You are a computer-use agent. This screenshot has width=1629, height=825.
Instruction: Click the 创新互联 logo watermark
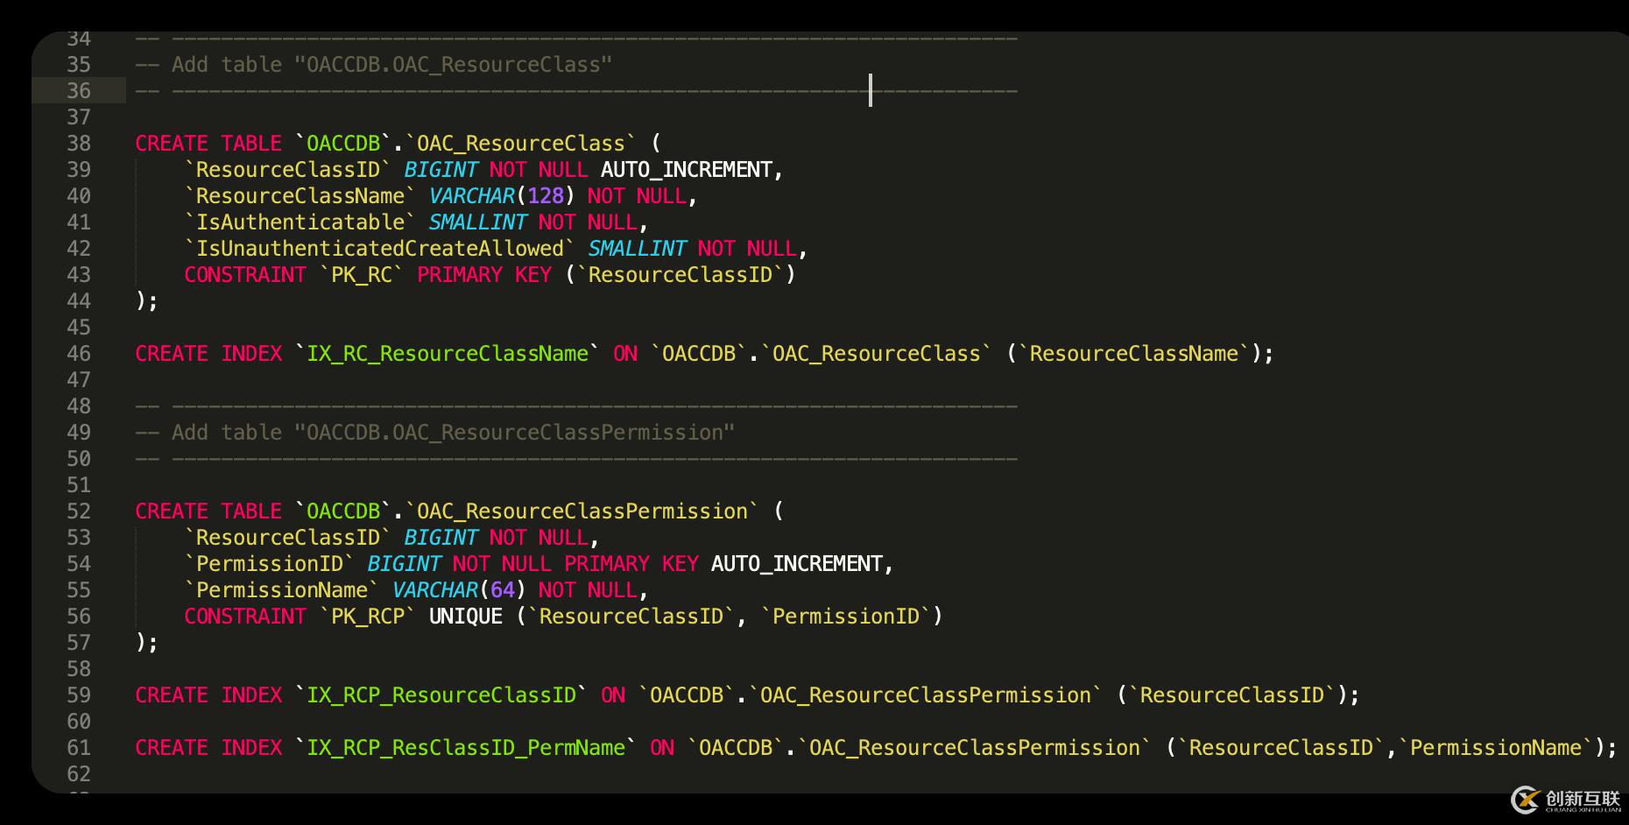click(x=1566, y=800)
